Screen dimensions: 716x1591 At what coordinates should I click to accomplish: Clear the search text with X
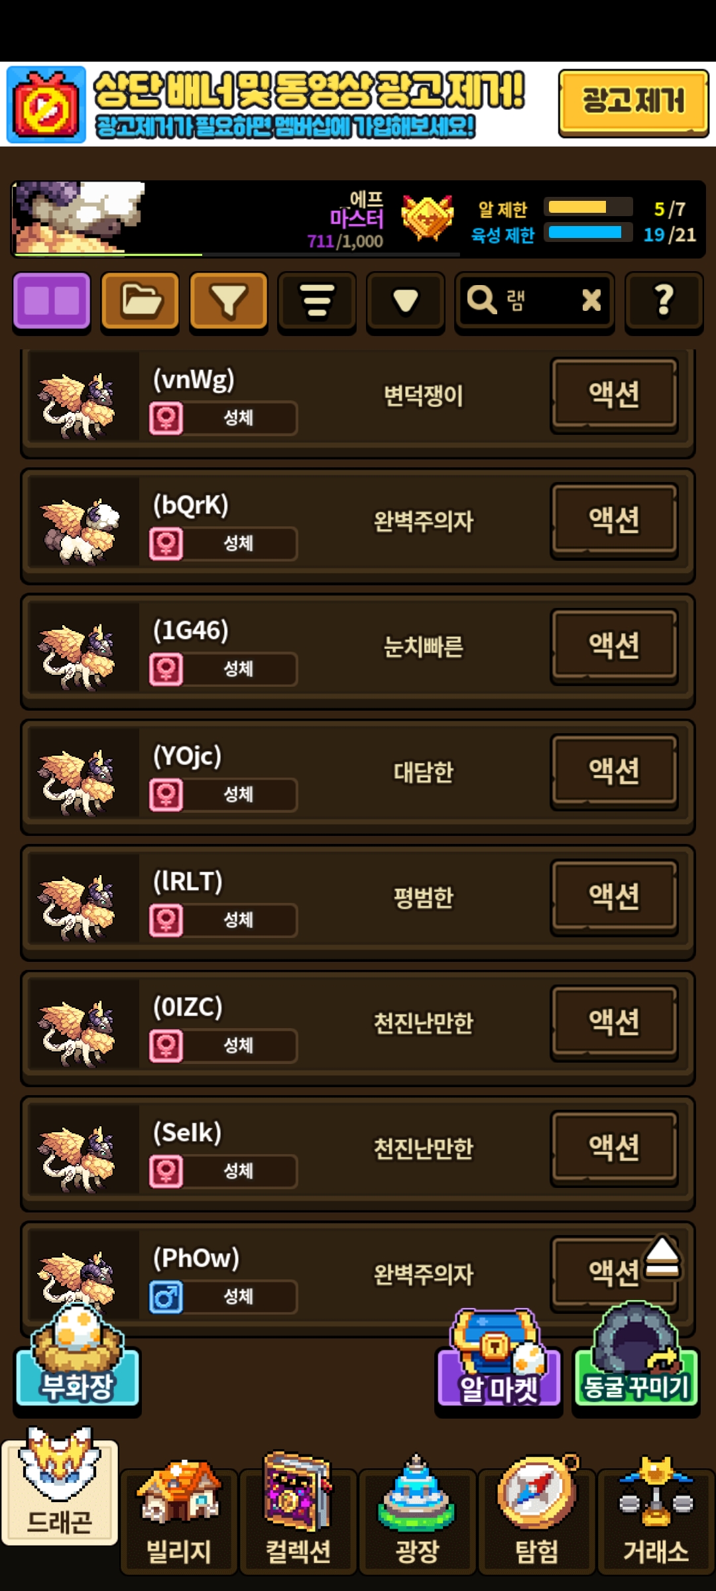click(x=591, y=301)
